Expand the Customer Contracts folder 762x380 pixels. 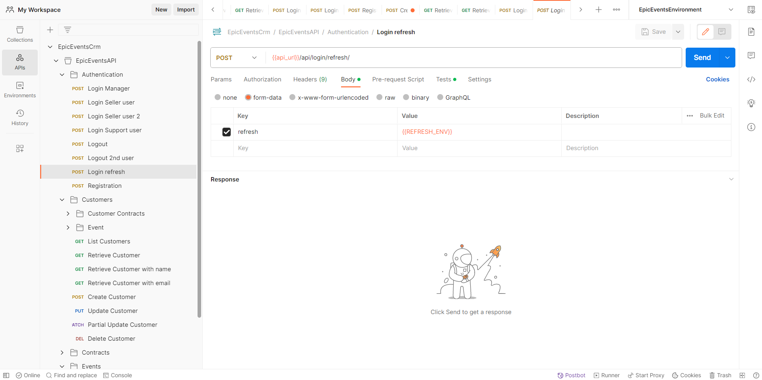(68, 214)
